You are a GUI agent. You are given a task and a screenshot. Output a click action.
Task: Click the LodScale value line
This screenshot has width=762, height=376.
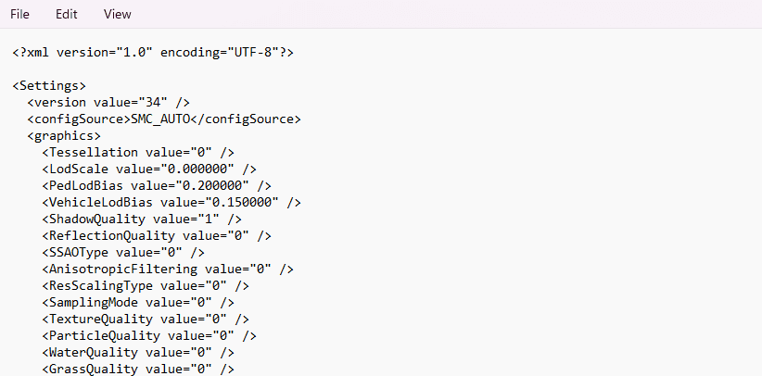(148, 169)
